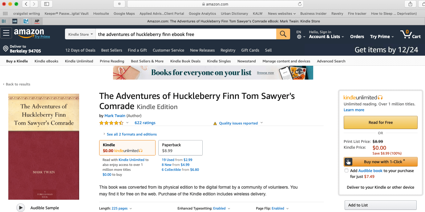
Task: Click the warning icon beside Quality issues reported
Action: (x=215, y=123)
